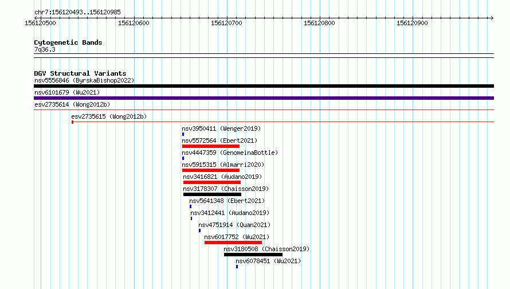Click the nsv6101679 (Wu2021) label
This screenshot has width=510, height=289.
pos(67,92)
